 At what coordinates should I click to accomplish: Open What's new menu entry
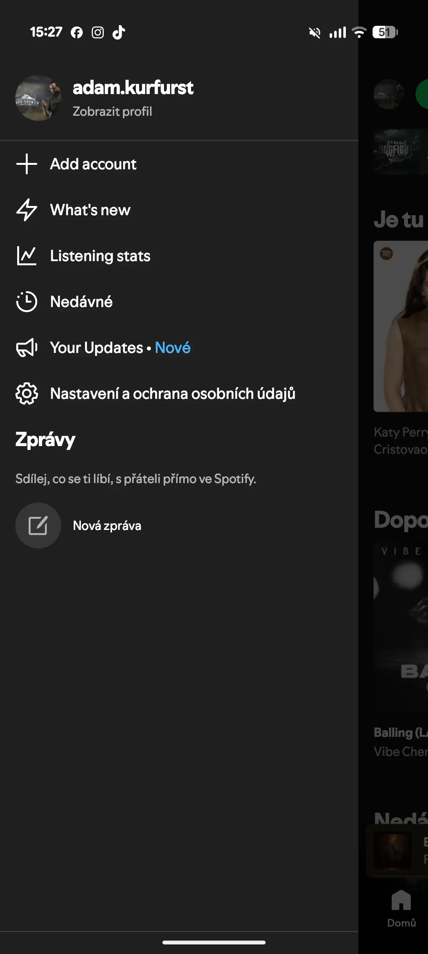pyautogui.click(x=90, y=210)
